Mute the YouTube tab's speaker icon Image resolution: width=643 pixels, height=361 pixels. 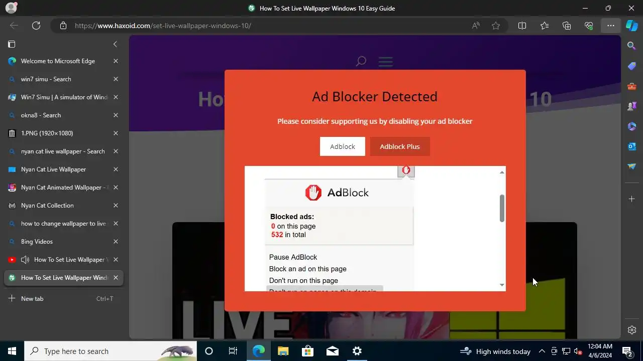click(x=25, y=260)
